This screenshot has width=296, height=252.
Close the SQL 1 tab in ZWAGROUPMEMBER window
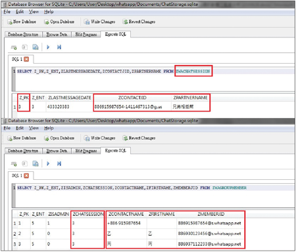[26, 176]
